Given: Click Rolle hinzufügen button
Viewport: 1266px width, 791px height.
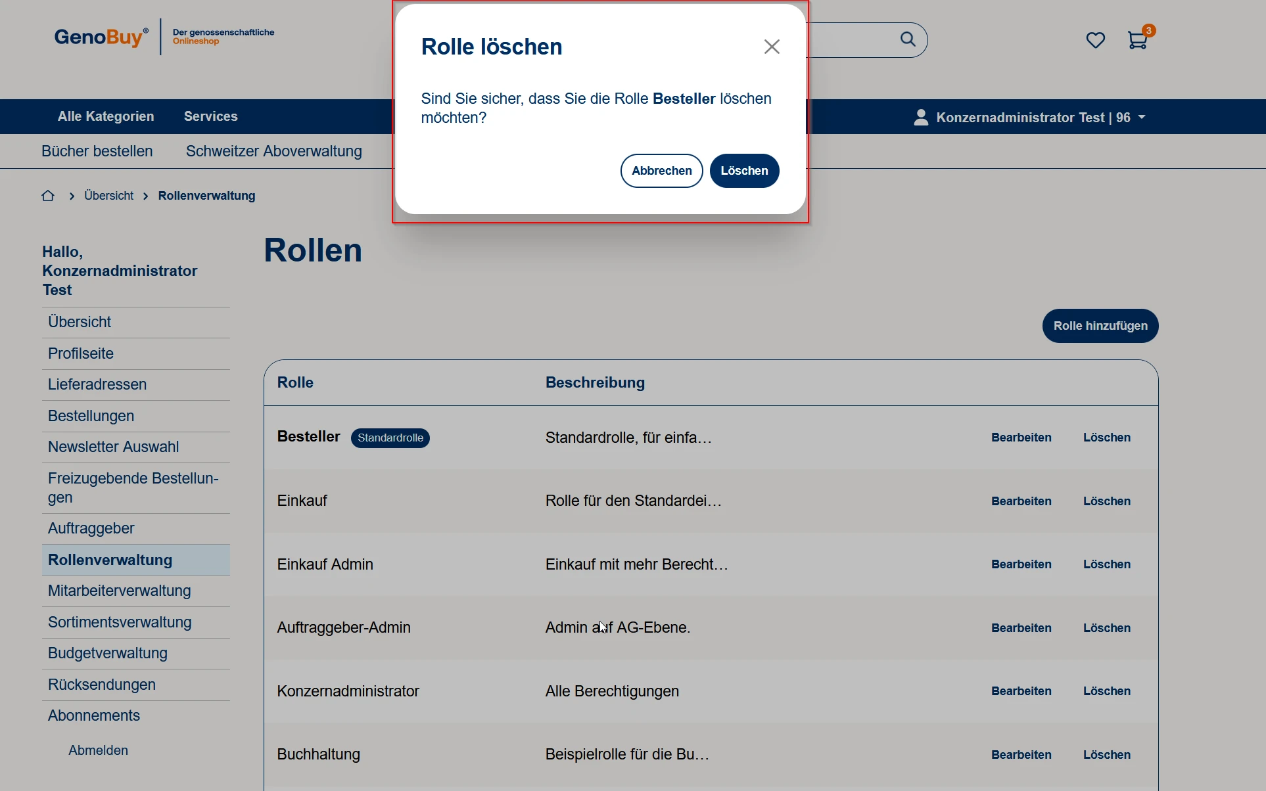Looking at the screenshot, I should pos(1100,326).
